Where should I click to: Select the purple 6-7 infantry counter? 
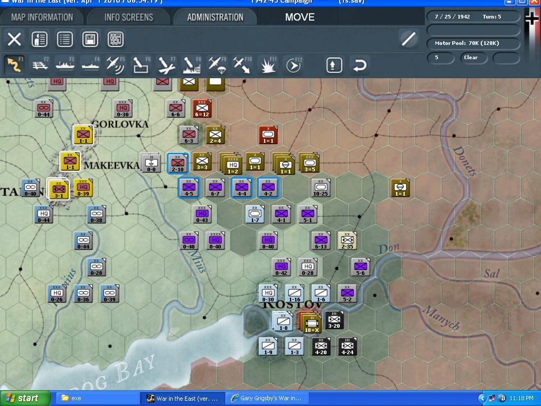click(216, 188)
